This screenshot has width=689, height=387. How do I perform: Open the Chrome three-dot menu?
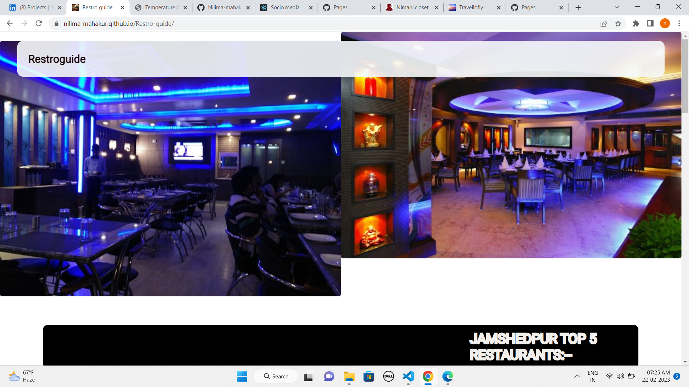[679, 23]
